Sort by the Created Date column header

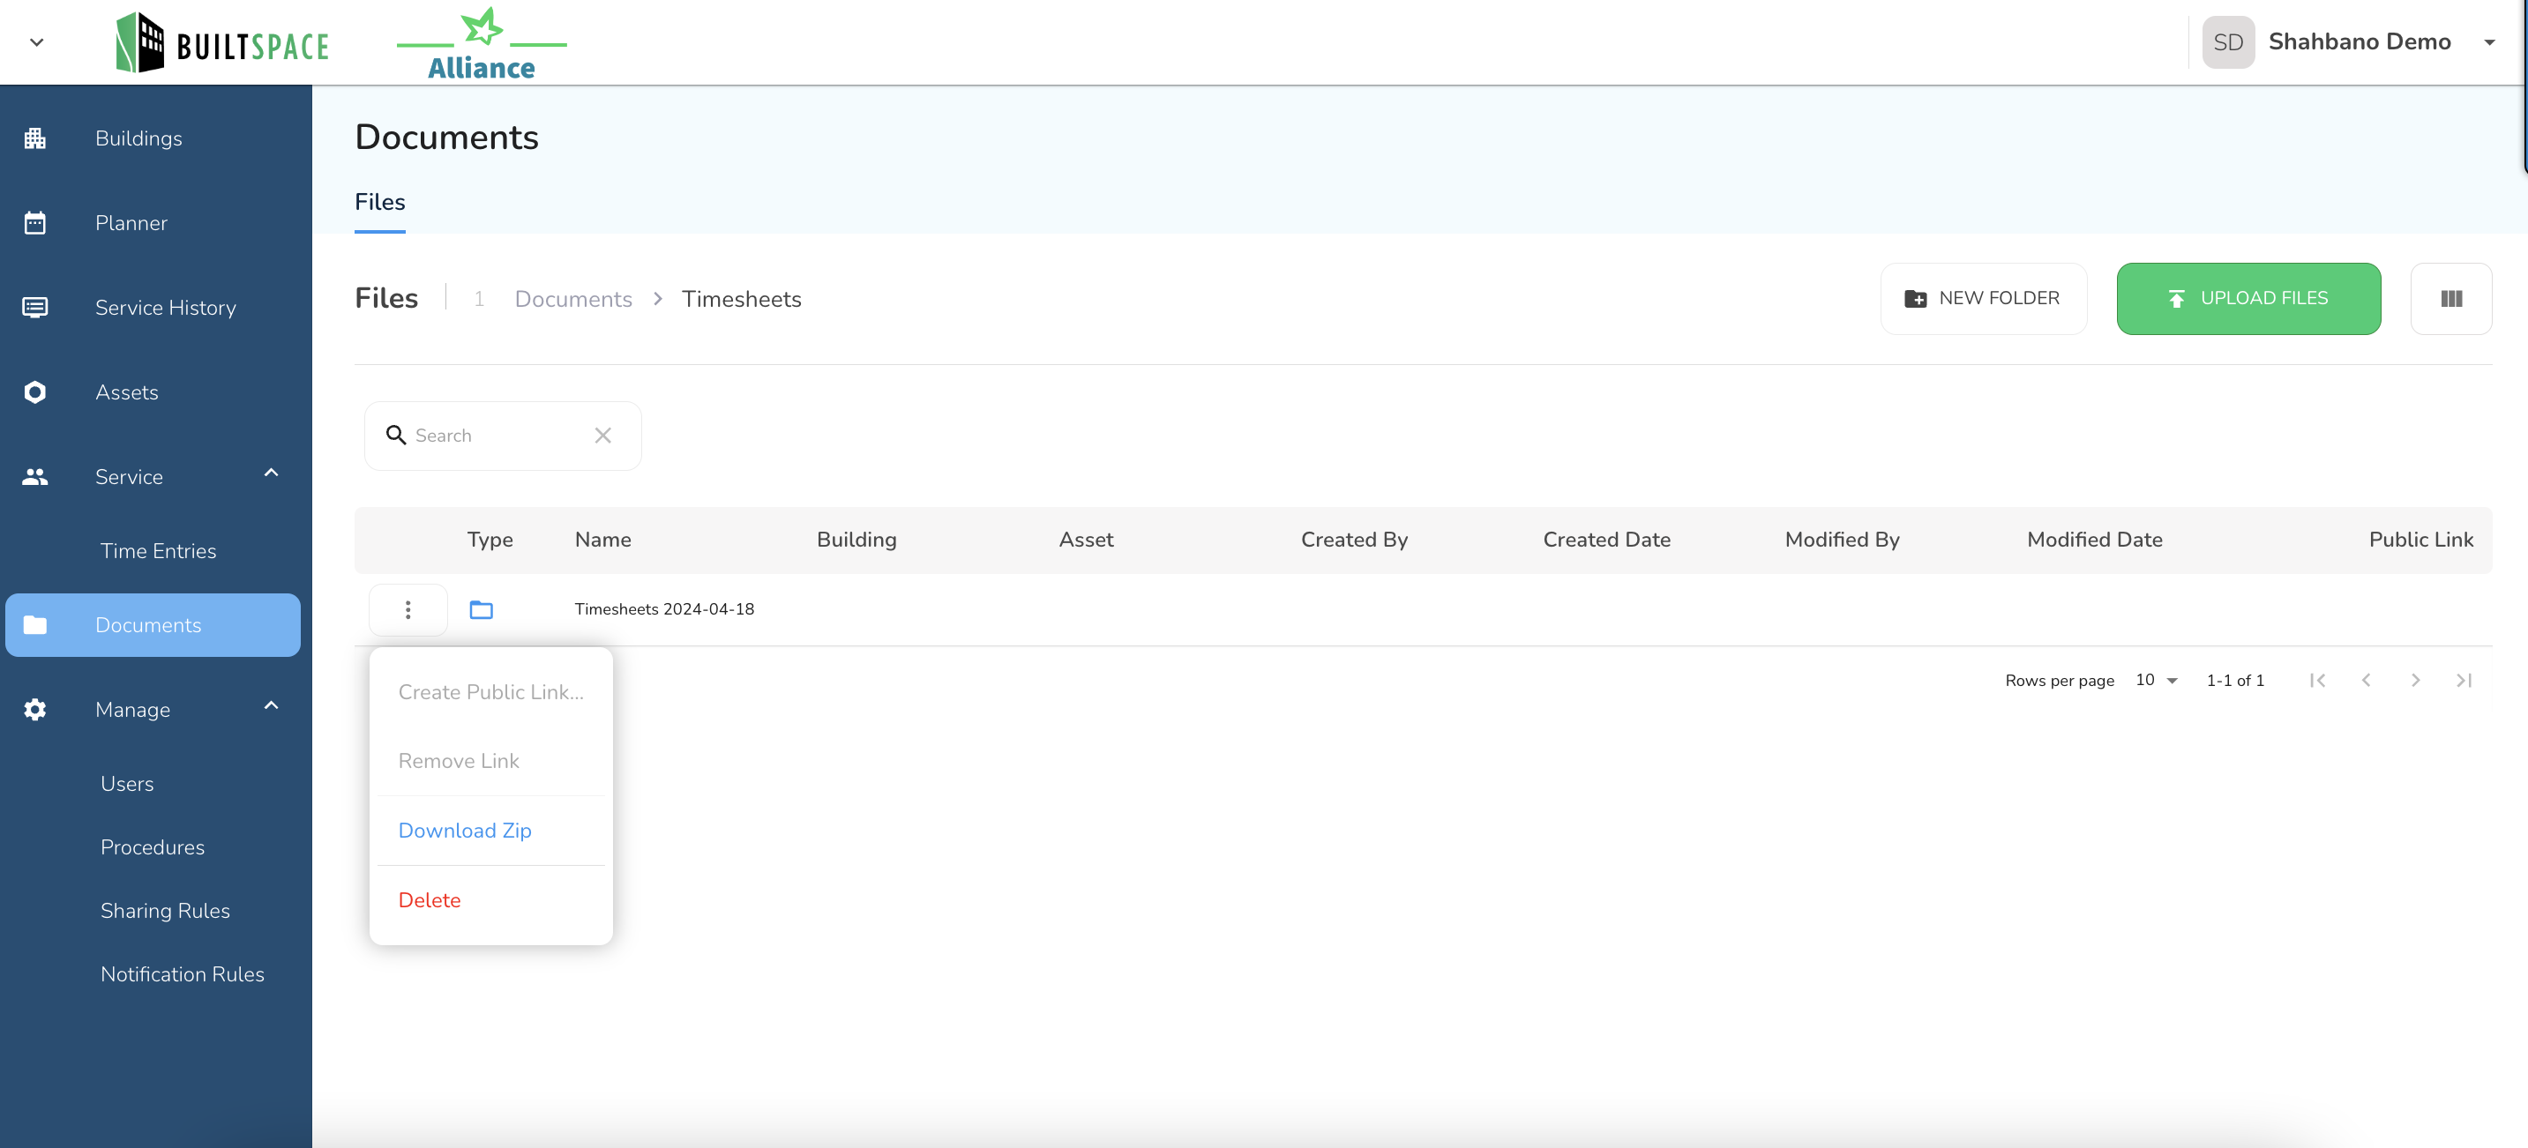1605,540
